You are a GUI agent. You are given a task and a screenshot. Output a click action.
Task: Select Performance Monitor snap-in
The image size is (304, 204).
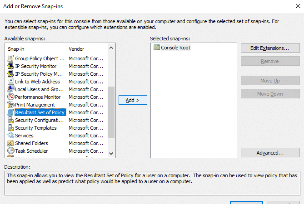[x=38, y=97]
